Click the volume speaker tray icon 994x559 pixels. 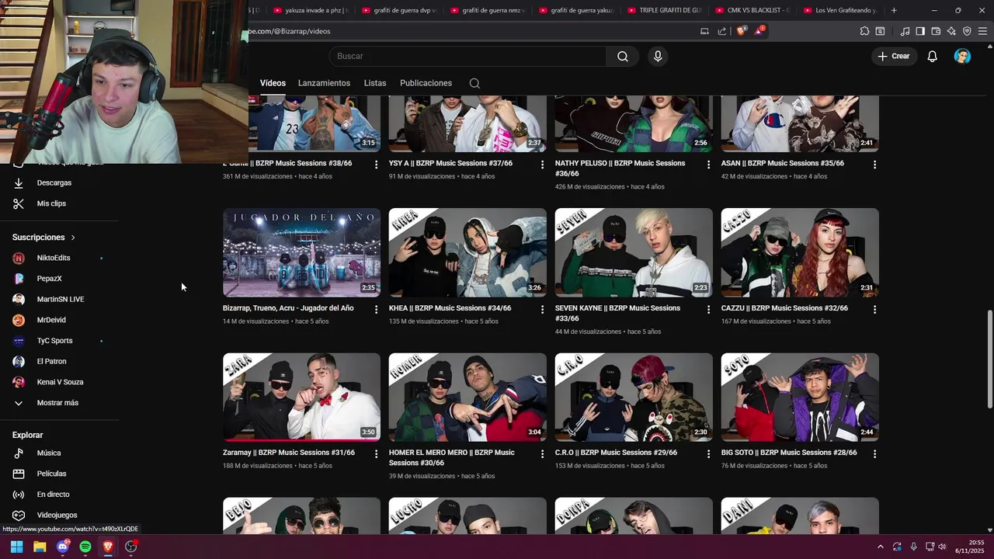pyautogui.click(x=942, y=547)
